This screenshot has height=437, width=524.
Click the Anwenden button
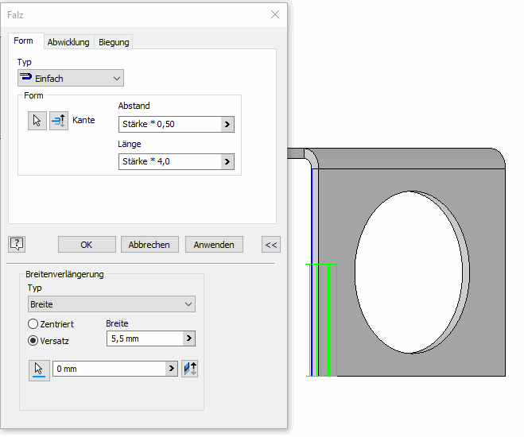pyautogui.click(x=214, y=245)
